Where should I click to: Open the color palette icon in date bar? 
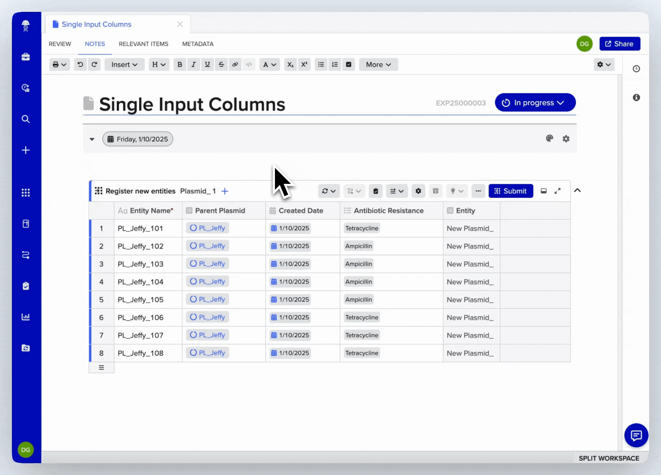pos(550,139)
